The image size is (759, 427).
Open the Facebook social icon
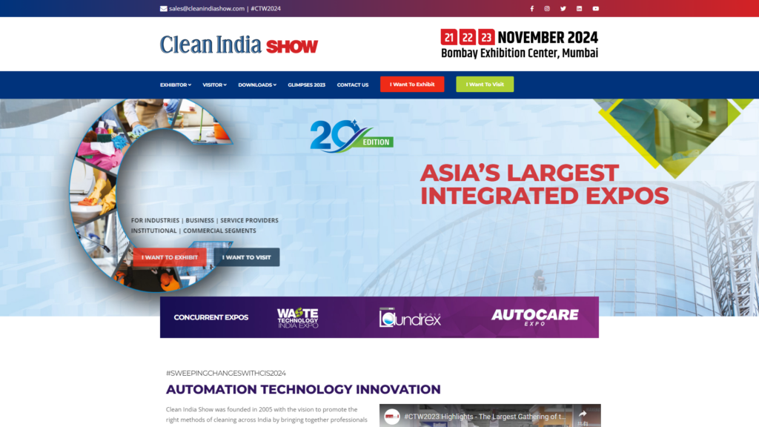(x=531, y=8)
